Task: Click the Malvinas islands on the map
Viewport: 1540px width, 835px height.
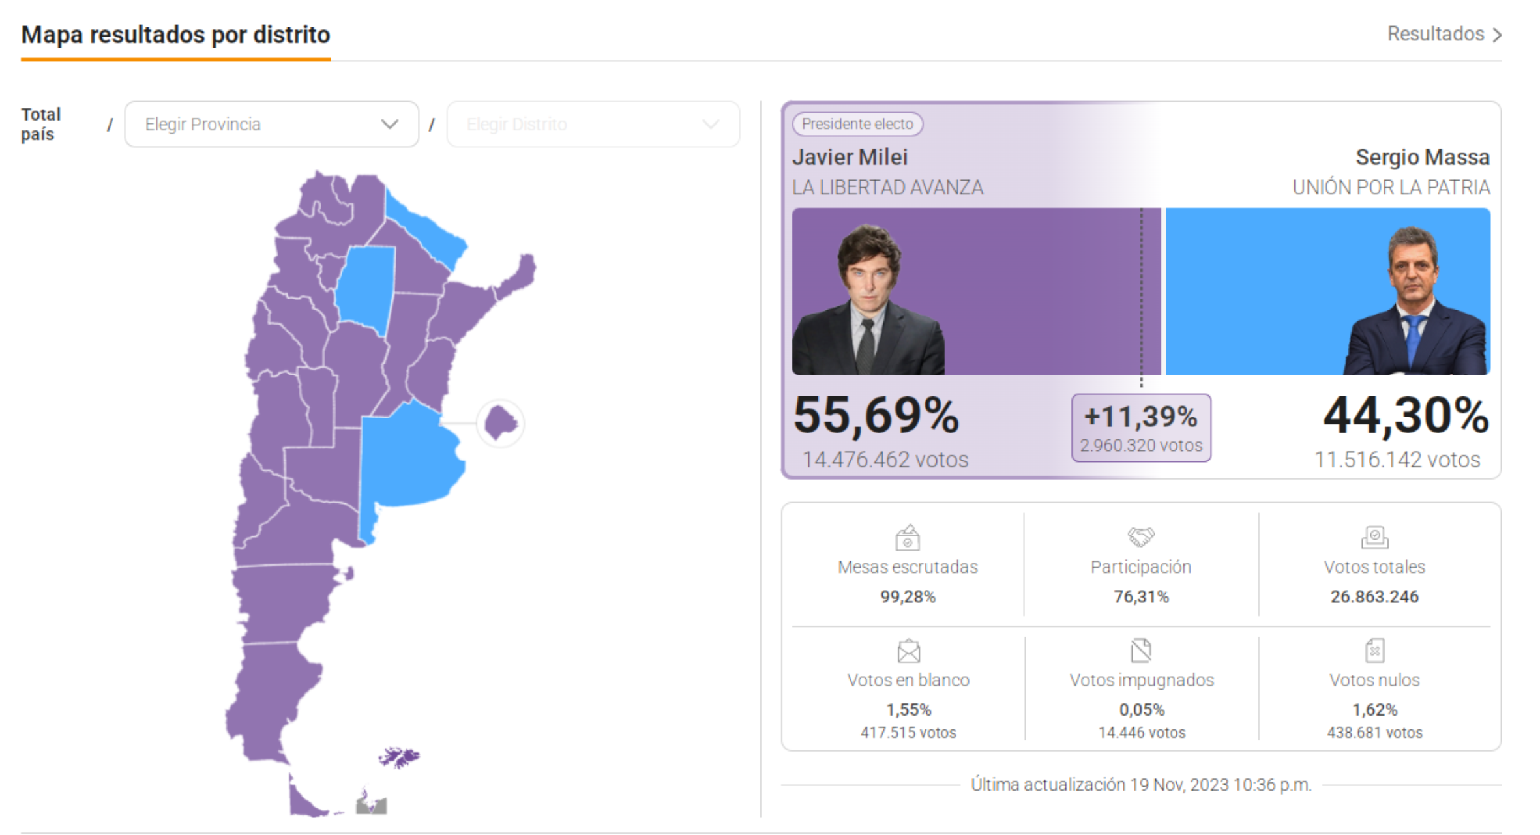Action: tap(400, 757)
